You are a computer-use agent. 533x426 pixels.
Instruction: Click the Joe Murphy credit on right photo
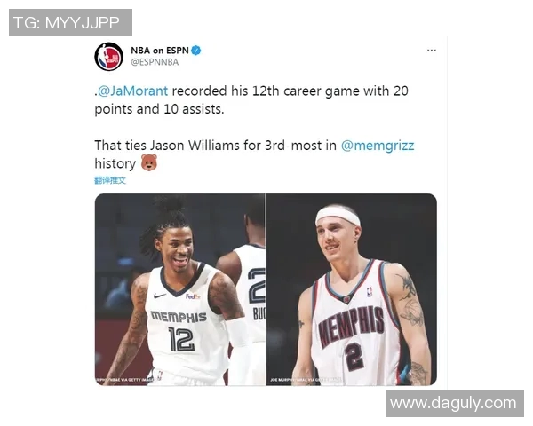[306, 380]
